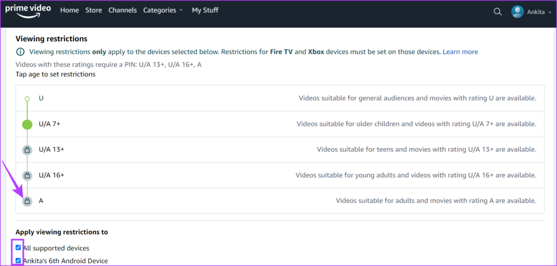Screen dimensions: 557x266
Task: Select the green U/A 7+ rating dot
Action: point(27,124)
